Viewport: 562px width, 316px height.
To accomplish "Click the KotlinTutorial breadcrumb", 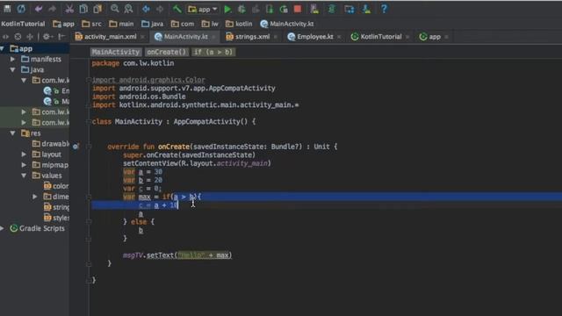I will point(23,24).
